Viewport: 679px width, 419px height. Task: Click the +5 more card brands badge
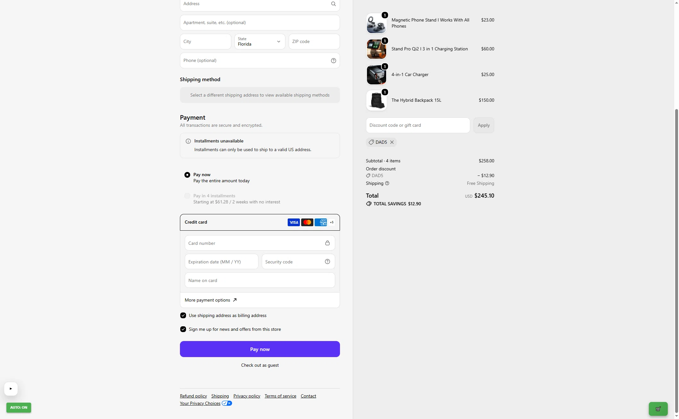(332, 222)
